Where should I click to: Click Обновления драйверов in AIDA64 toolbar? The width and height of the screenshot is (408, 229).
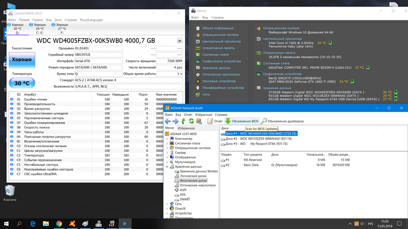pos(282,121)
